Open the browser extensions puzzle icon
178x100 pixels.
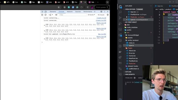(81, 7)
